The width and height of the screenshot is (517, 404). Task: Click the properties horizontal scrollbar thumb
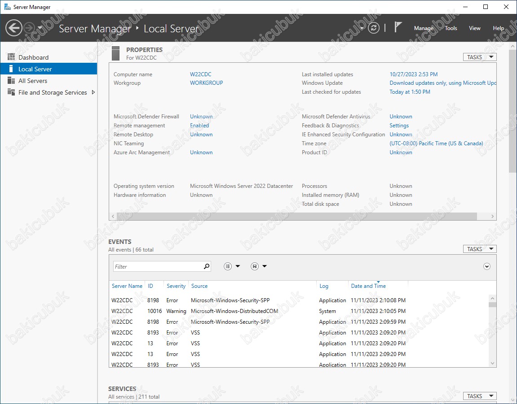(297, 216)
